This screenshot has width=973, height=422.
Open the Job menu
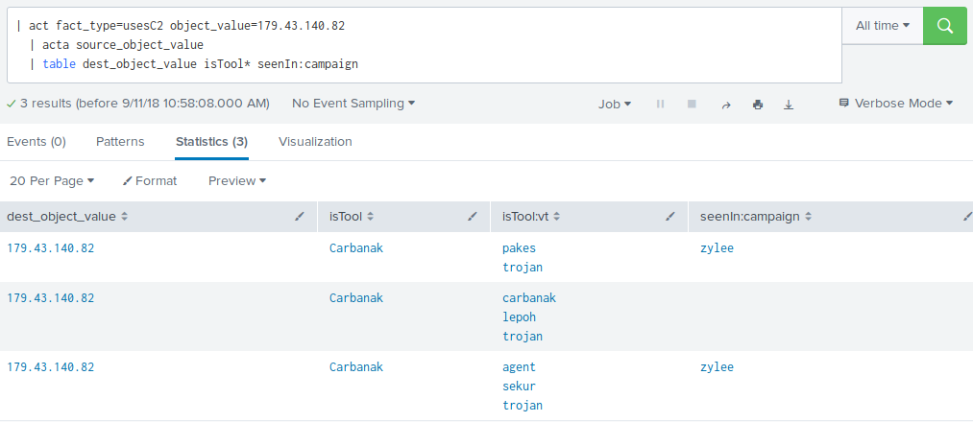[x=615, y=105]
